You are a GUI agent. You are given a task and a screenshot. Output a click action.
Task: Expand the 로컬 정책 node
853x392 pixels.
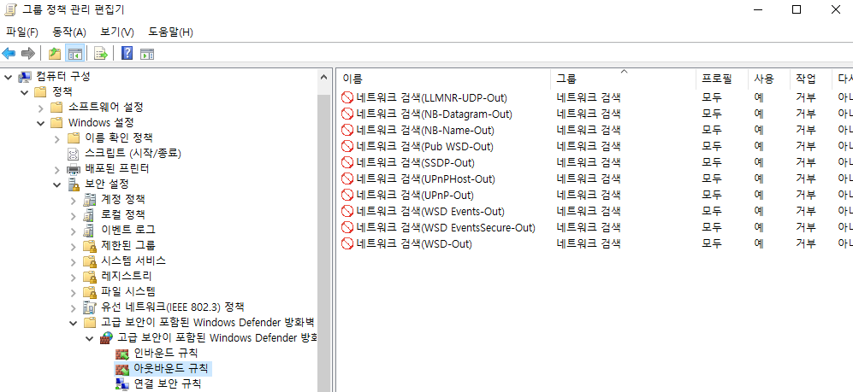click(x=74, y=215)
